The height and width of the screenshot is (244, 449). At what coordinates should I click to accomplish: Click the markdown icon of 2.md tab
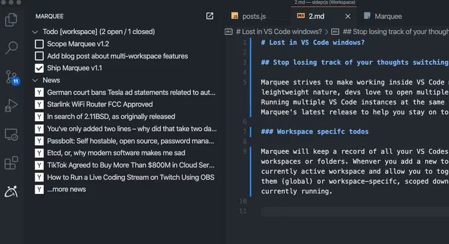[301, 16]
